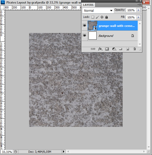Delete layer using trash icon
Viewport: 152px width, 155px height.
pos(134,49)
